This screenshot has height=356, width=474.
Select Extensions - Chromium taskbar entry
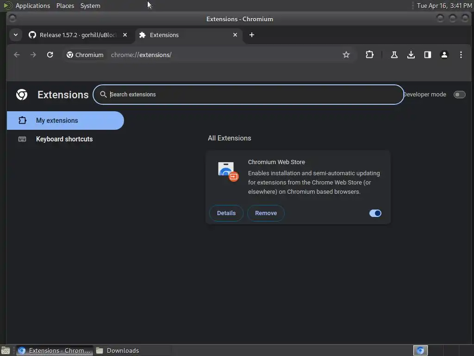(55, 350)
